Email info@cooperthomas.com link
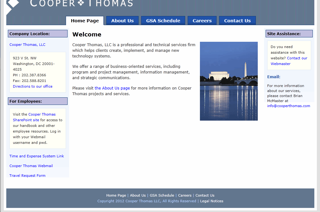This screenshot has height=212, width=320. coord(289,106)
